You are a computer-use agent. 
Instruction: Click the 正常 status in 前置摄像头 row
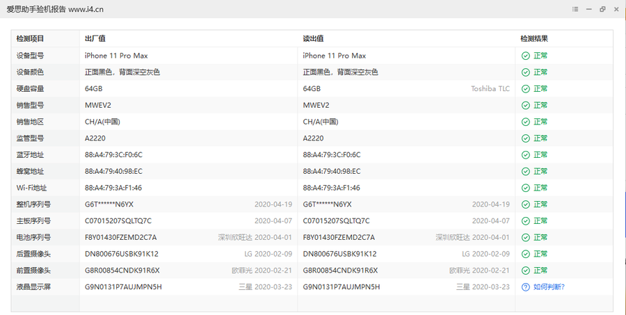click(x=540, y=270)
